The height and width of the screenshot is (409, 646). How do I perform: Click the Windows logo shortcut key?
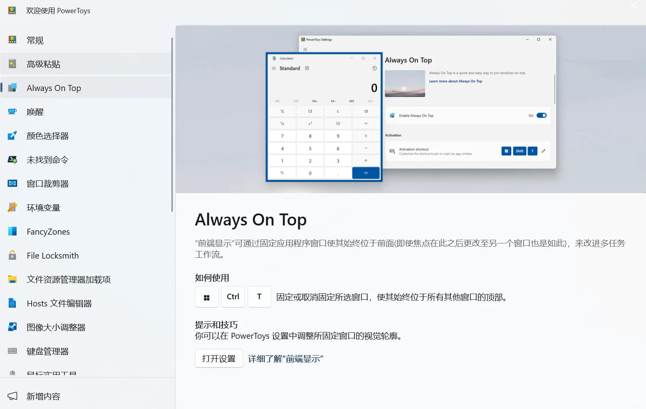coord(207,297)
